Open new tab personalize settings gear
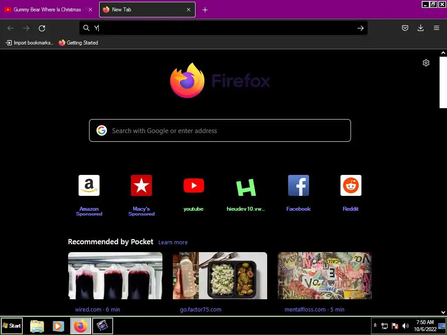 tap(426, 63)
